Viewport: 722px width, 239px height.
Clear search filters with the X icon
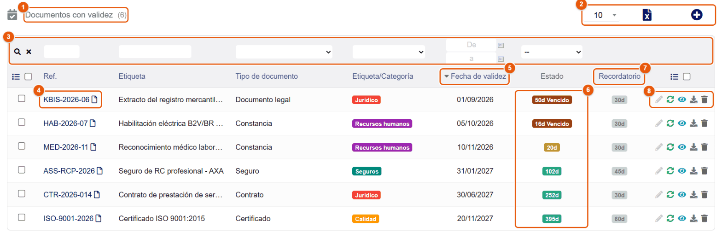[29, 52]
